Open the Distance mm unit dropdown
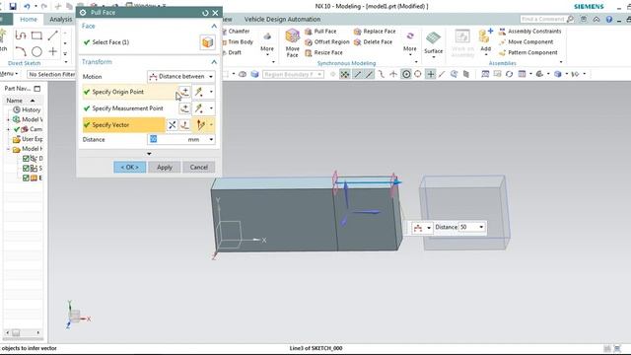This screenshot has height=355, width=631. point(211,140)
